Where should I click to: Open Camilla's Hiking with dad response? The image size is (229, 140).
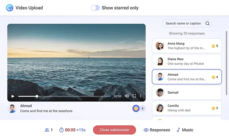pyautogui.click(x=187, y=108)
